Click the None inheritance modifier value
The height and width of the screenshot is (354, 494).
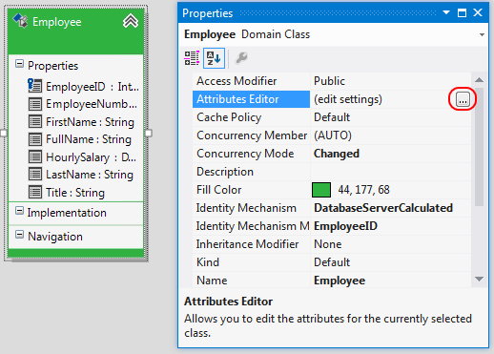[x=328, y=244]
